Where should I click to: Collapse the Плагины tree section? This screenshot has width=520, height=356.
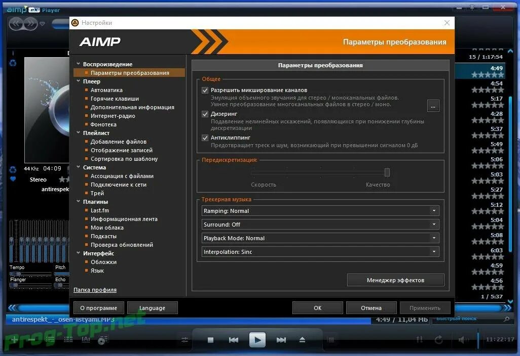pyautogui.click(x=78, y=201)
